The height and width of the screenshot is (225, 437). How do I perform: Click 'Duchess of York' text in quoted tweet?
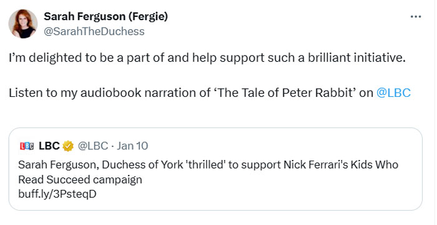click(x=142, y=165)
